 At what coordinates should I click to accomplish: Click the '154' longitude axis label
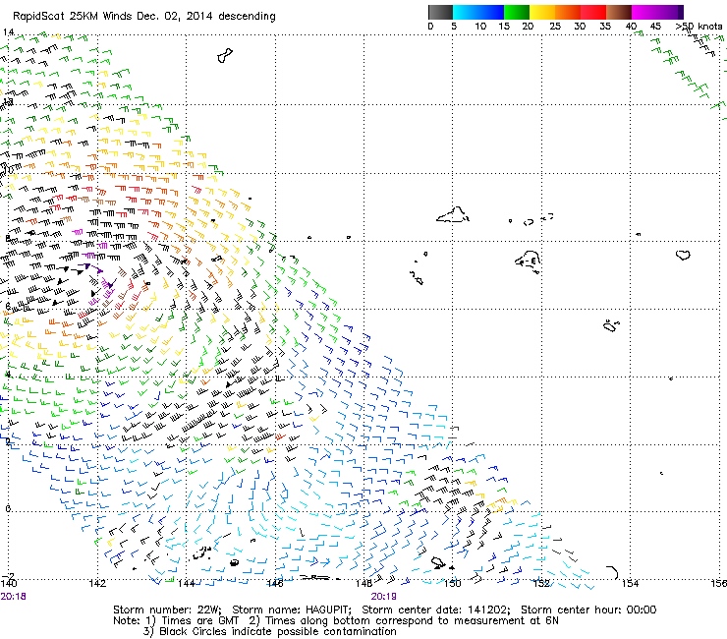coord(630,583)
